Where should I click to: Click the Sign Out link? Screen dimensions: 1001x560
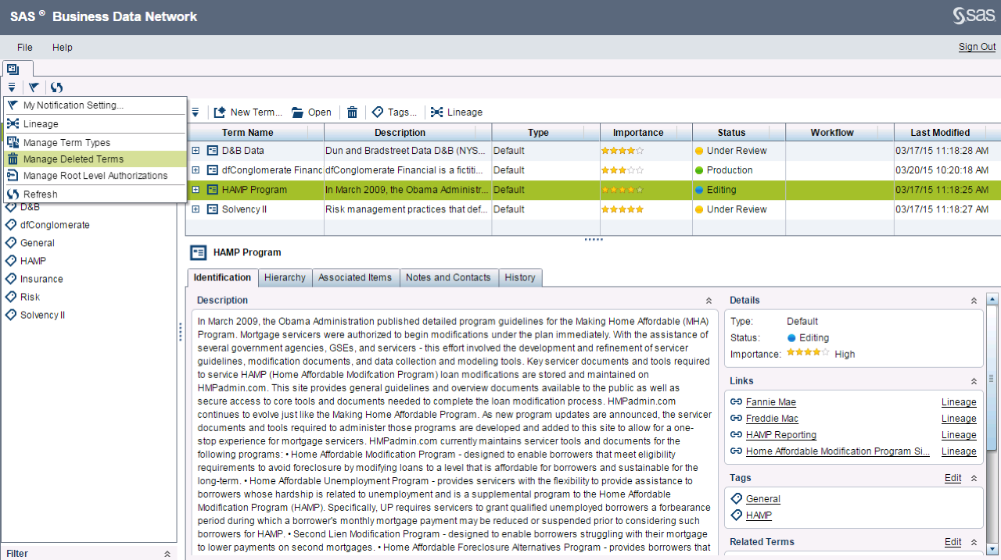[x=976, y=47]
